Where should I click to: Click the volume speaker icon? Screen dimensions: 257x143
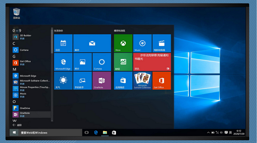[x=222, y=132]
